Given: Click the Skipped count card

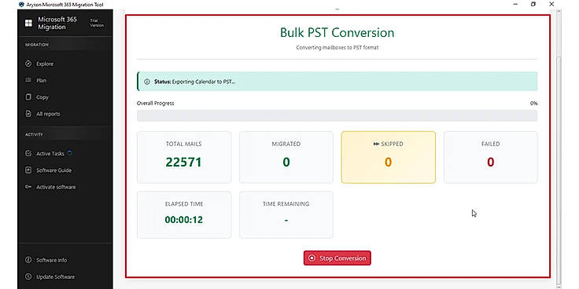Looking at the screenshot, I should point(388,157).
